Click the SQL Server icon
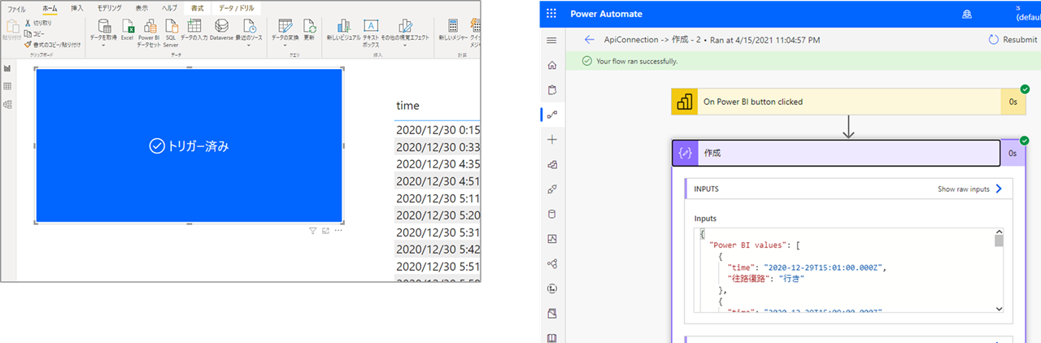This screenshot has height=343, width=1041. [x=171, y=25]
